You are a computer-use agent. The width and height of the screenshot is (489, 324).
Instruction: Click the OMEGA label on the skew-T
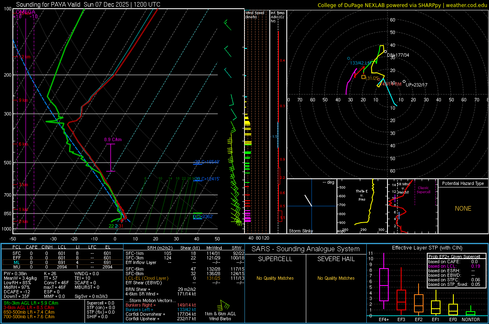tap(25, 12)
